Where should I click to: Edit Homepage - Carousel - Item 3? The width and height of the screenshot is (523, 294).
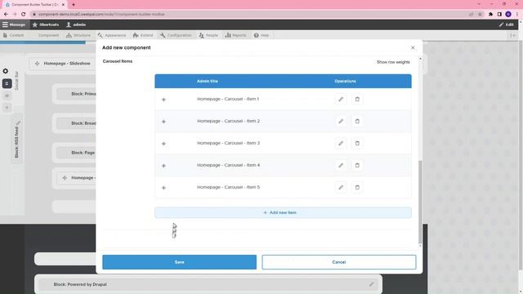[341, 143]
